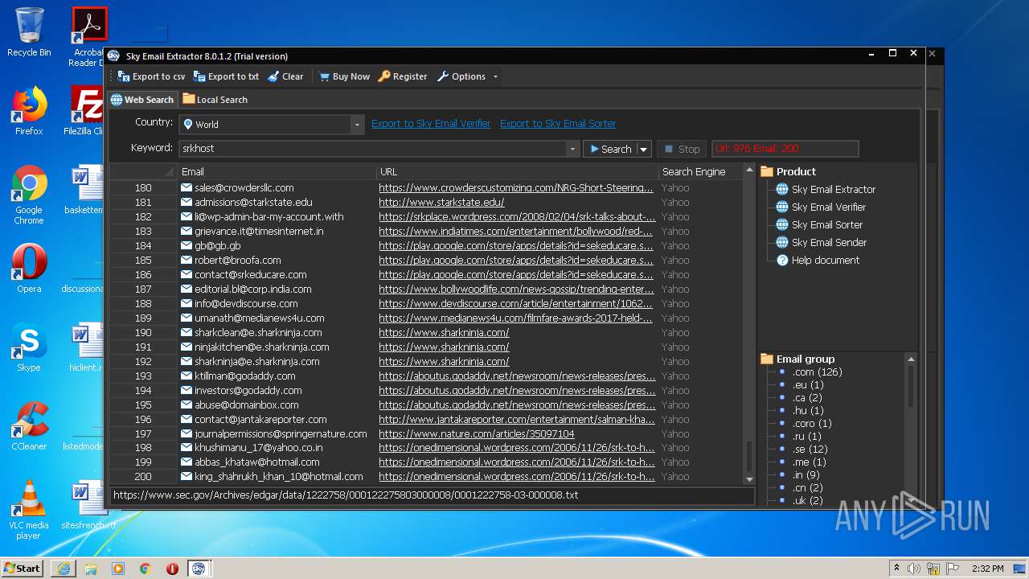The width and height of the screenshot is (1029, 579).
Task: Select the .com (126) email group
Action: tap(817, 372)
